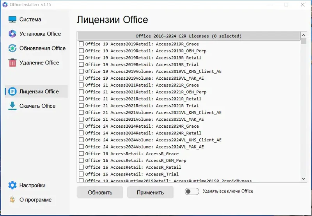Click the Установка Office icon

click(12, 34)
